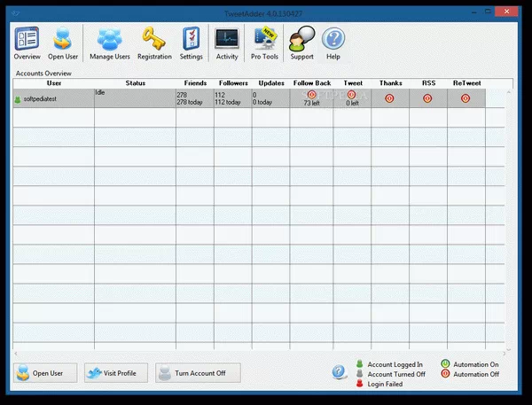532x405 pixels.
Task: Click the 278 friends cell
Action: 195,98
